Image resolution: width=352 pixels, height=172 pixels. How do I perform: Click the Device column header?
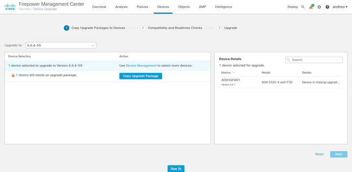pos(226,72)
